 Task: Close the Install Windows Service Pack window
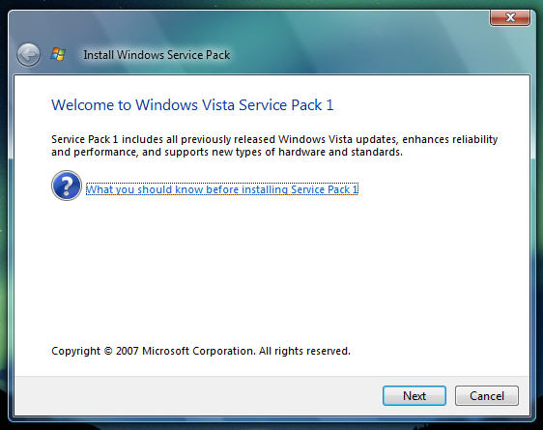(x=510, y=17)
